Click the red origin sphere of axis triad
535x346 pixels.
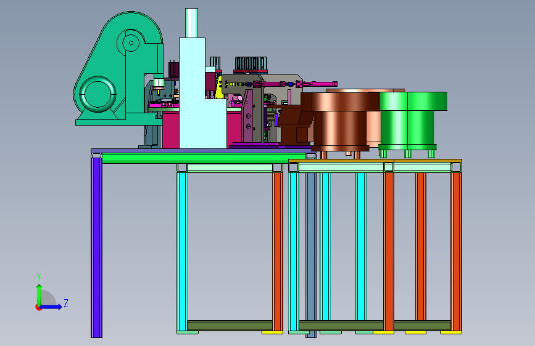pos(38,307)
